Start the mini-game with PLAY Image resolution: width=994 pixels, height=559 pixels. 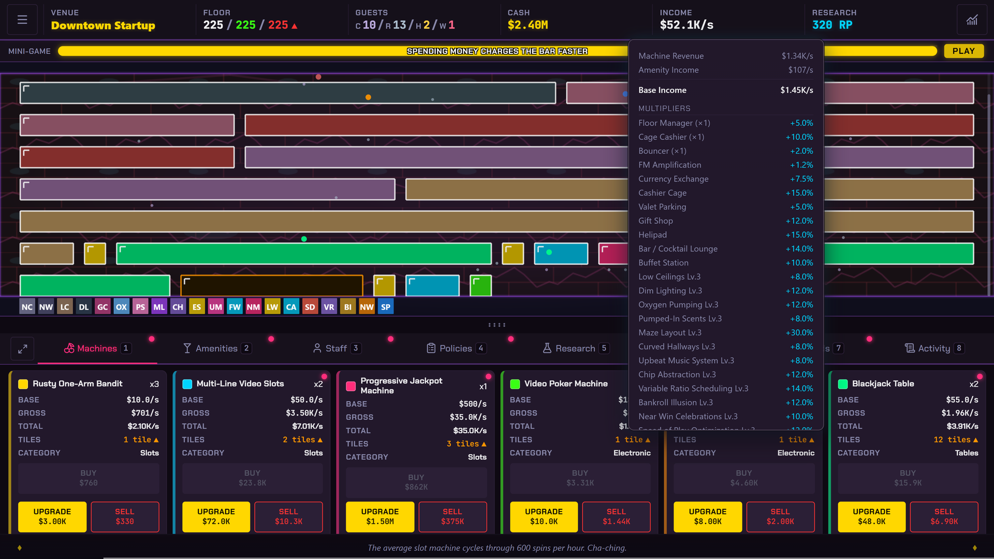[963, 51]
